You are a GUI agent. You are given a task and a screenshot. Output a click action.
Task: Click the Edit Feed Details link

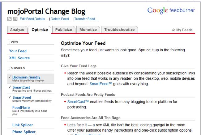34,19
